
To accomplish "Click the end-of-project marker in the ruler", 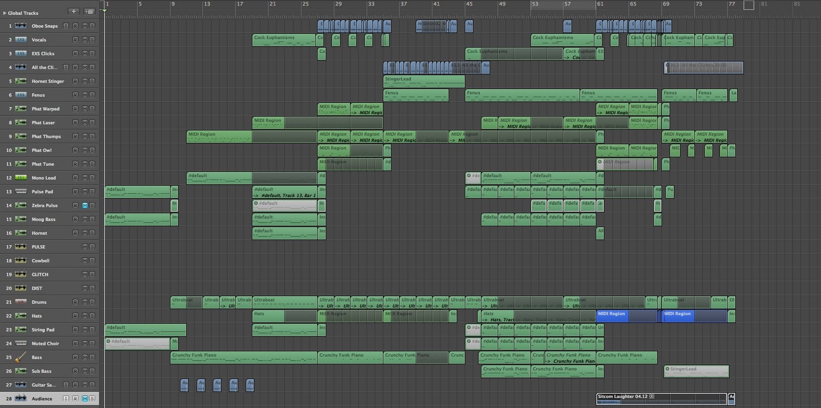I will [749, 5].
